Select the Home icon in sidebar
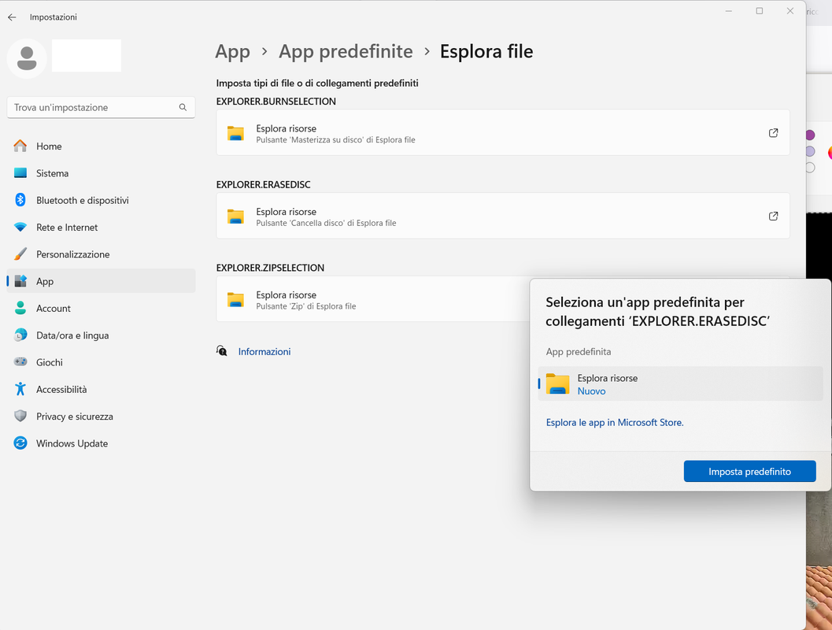This screenshot has height=630, width=832. click(x=20, y=146)
